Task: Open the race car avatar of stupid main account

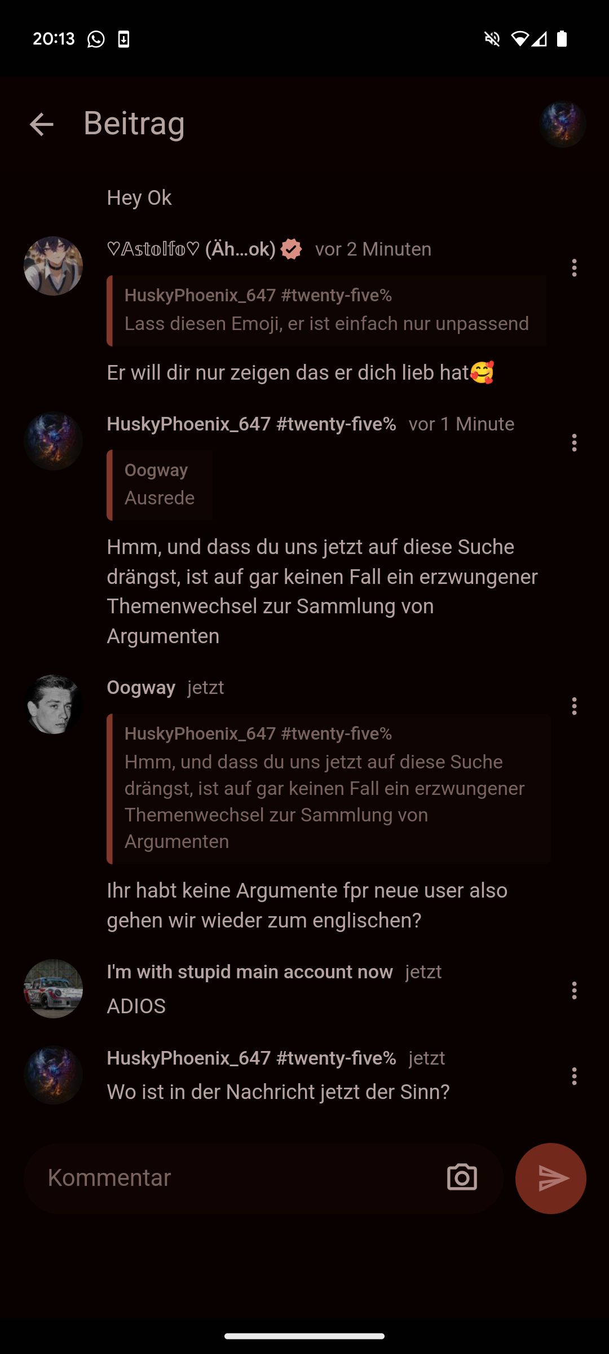Action: coord(53,988)
